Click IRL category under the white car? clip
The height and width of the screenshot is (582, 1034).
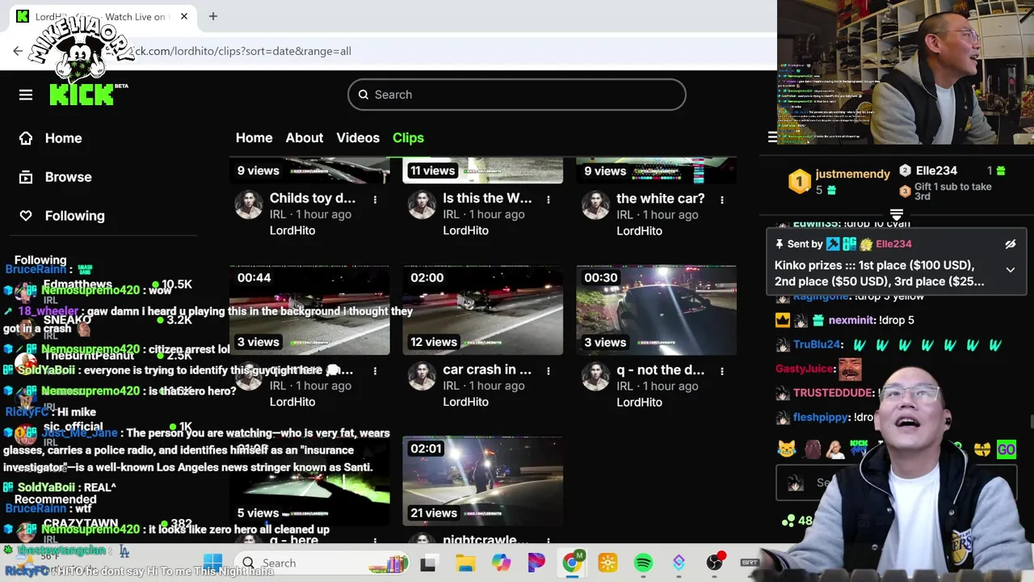(624, 214)
